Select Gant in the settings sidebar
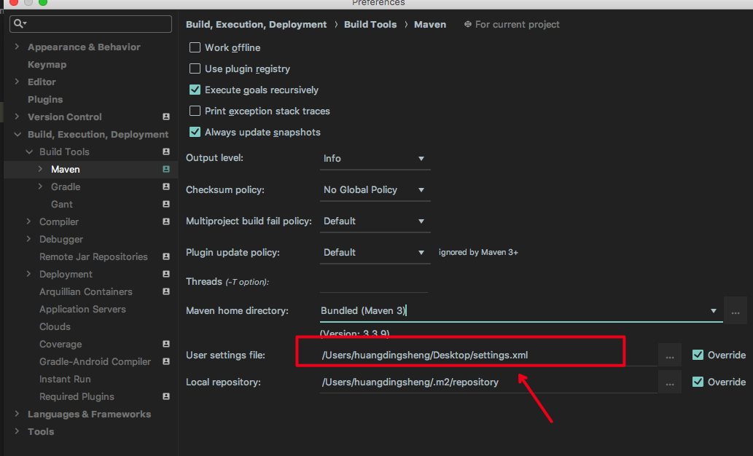The image size is (753, 456). pyautogui.click(x=62, y=204)
